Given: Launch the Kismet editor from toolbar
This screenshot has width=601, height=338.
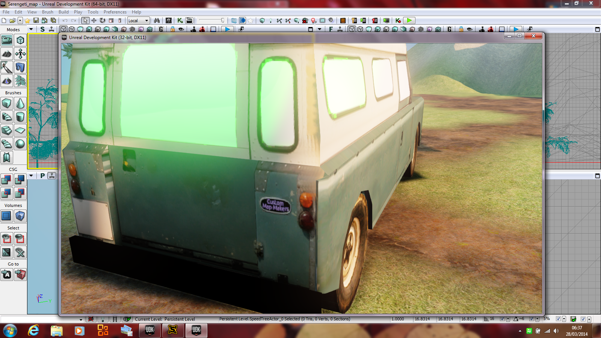Looking at the screenshot, I should (180, 21).
